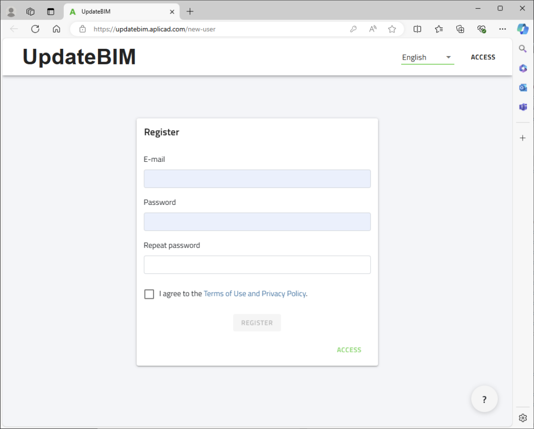Open sidebar settings gear icon
Image resolution: width=534 pixels, height=429 pixels.
click(x=523, y=418)
